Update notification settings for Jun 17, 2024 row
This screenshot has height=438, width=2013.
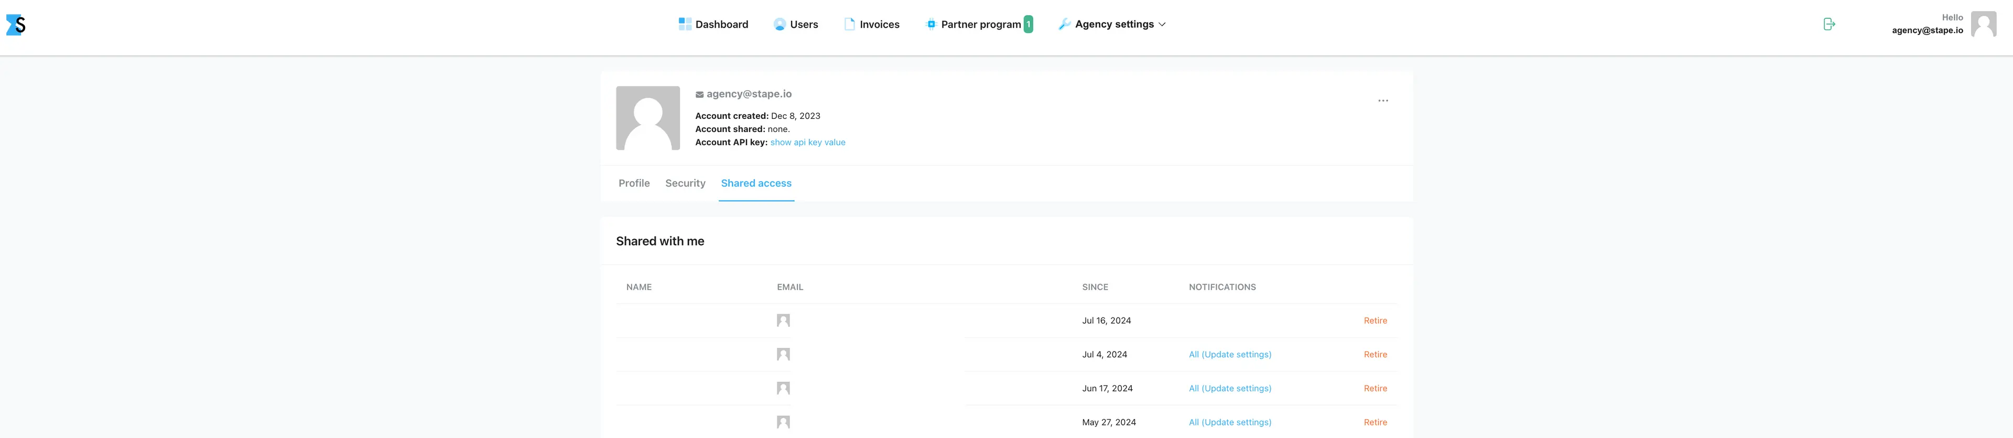coord(1230,388)
